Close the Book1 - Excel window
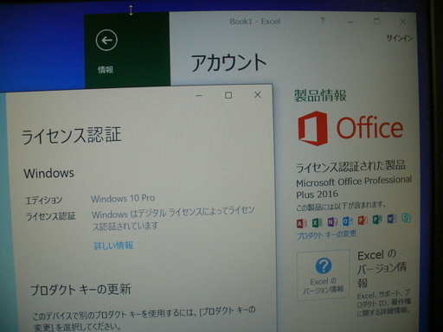The height and width of the screenshot is (332, 443). coord(403,22)
